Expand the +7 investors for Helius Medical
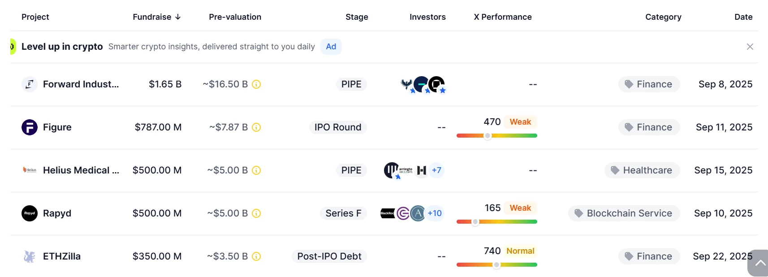The height and width of the screenshot is (277, 768). [436, 170]
